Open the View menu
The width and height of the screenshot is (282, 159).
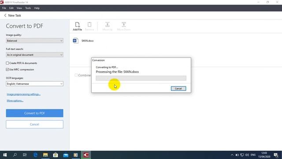click(19, 8)
